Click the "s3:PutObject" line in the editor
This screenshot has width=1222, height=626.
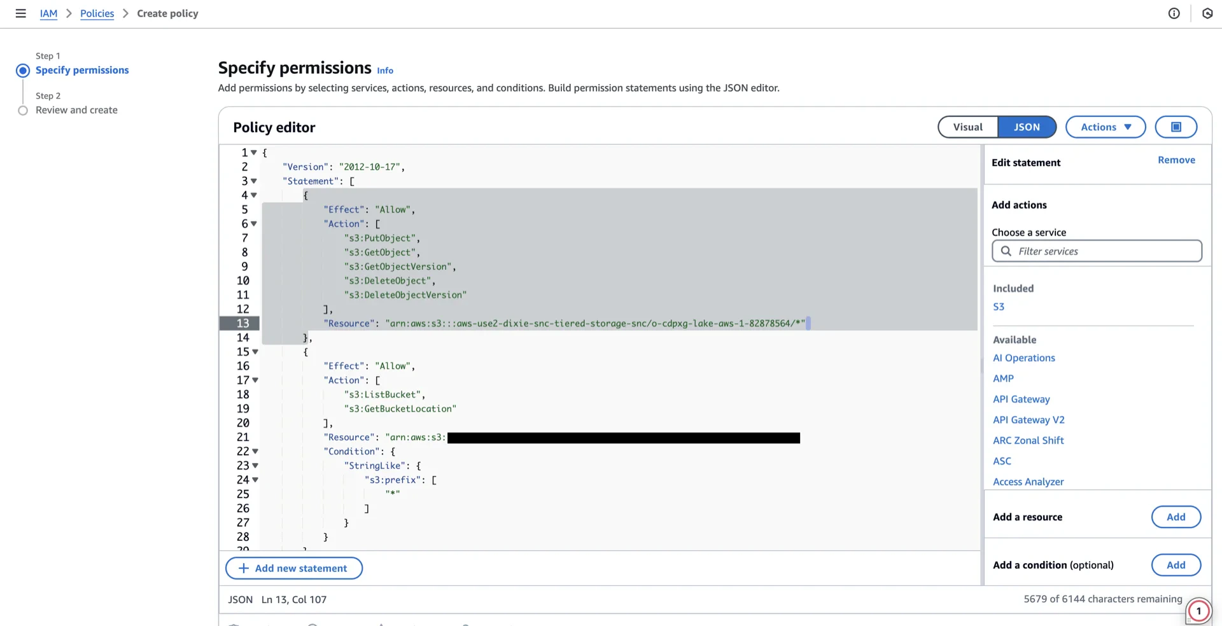tap(382, 239)
